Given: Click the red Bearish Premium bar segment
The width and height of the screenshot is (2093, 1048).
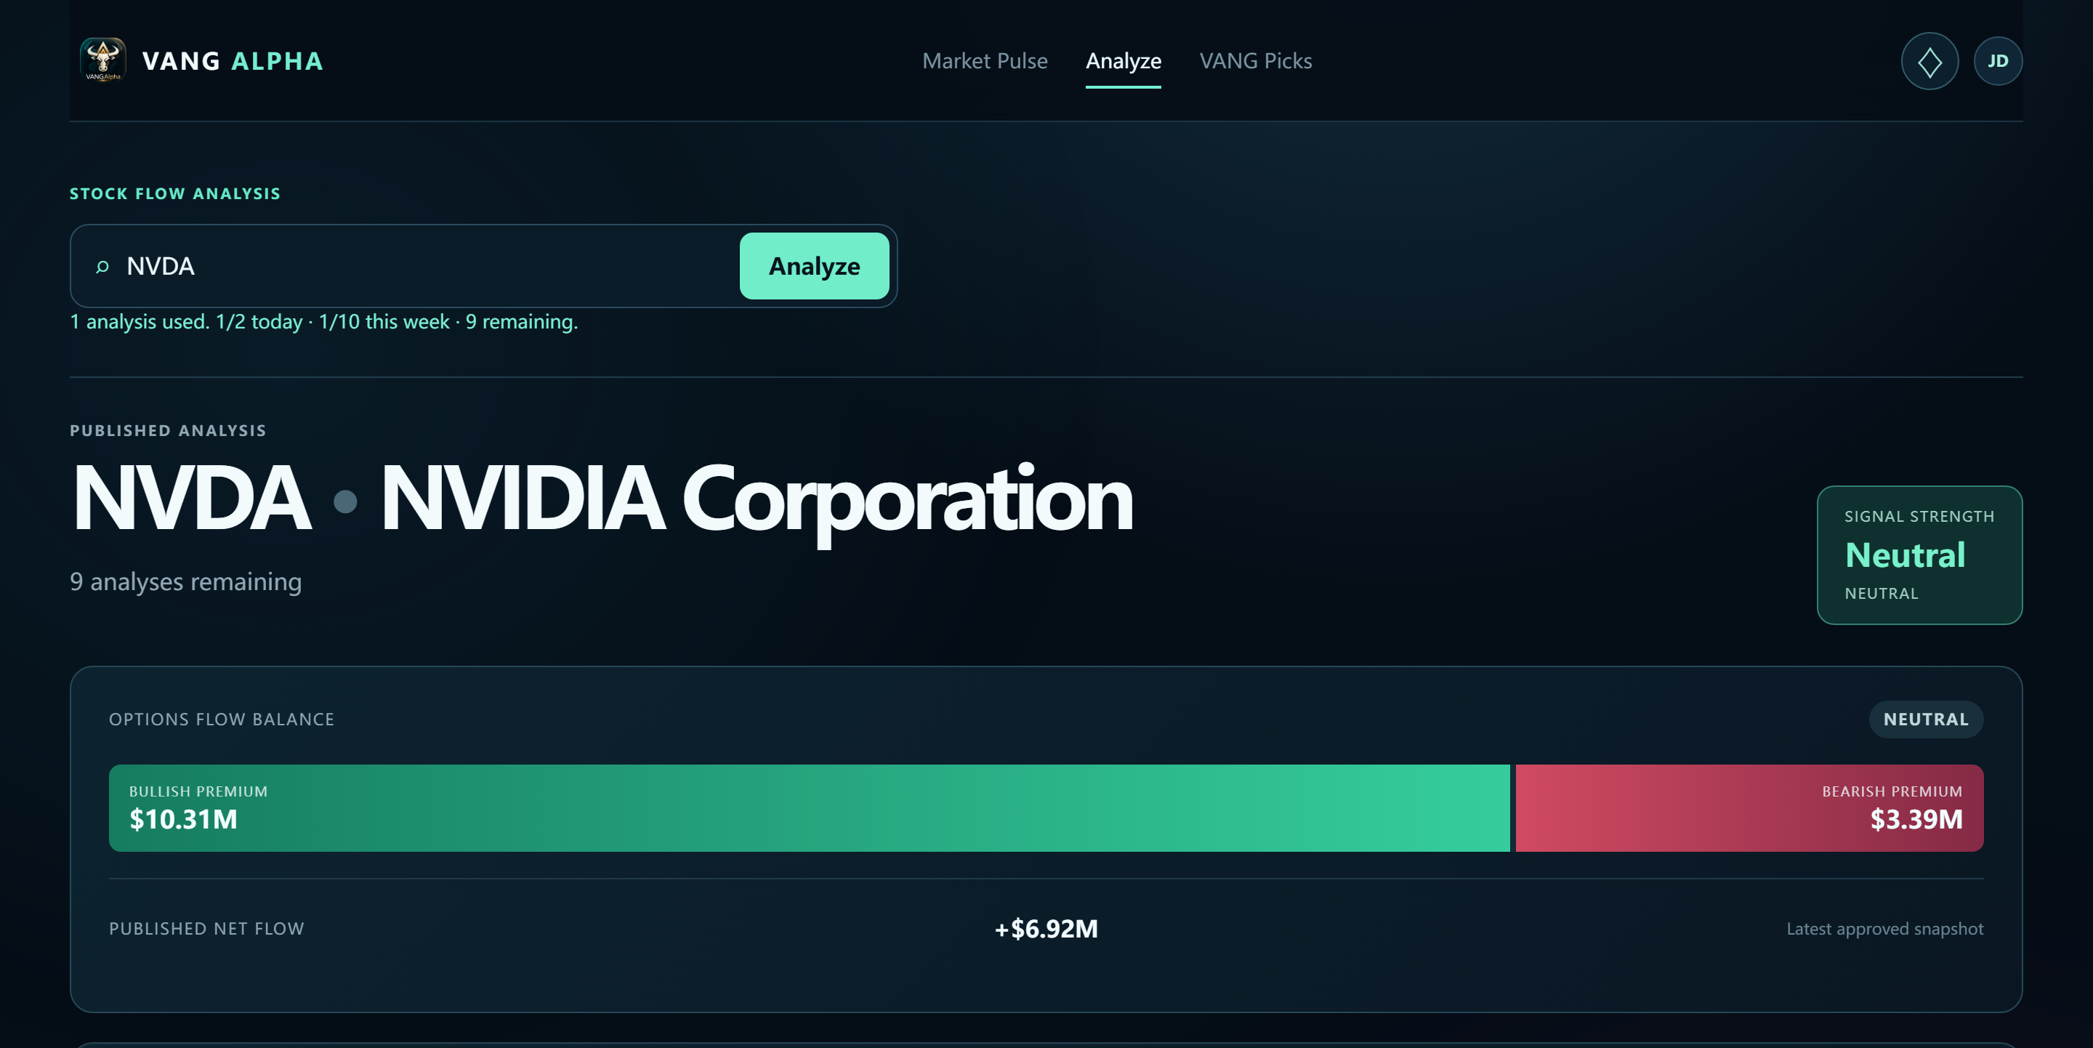Looking at the screenshot, I should coord(1749,808).
